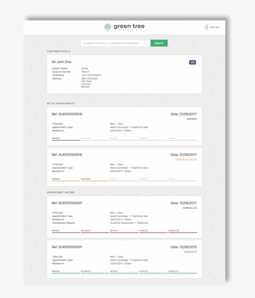Click the DRIVER EN-ROUTE orange status indicator
Screen dimensions: 255x298
pyautogui.click(x=185, y=159)
